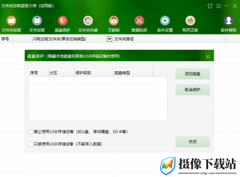Click the 分区 column header
Image resolution: width=240 pixels, height=177 pixels.
pyautogui.click(x=61, y=73)
